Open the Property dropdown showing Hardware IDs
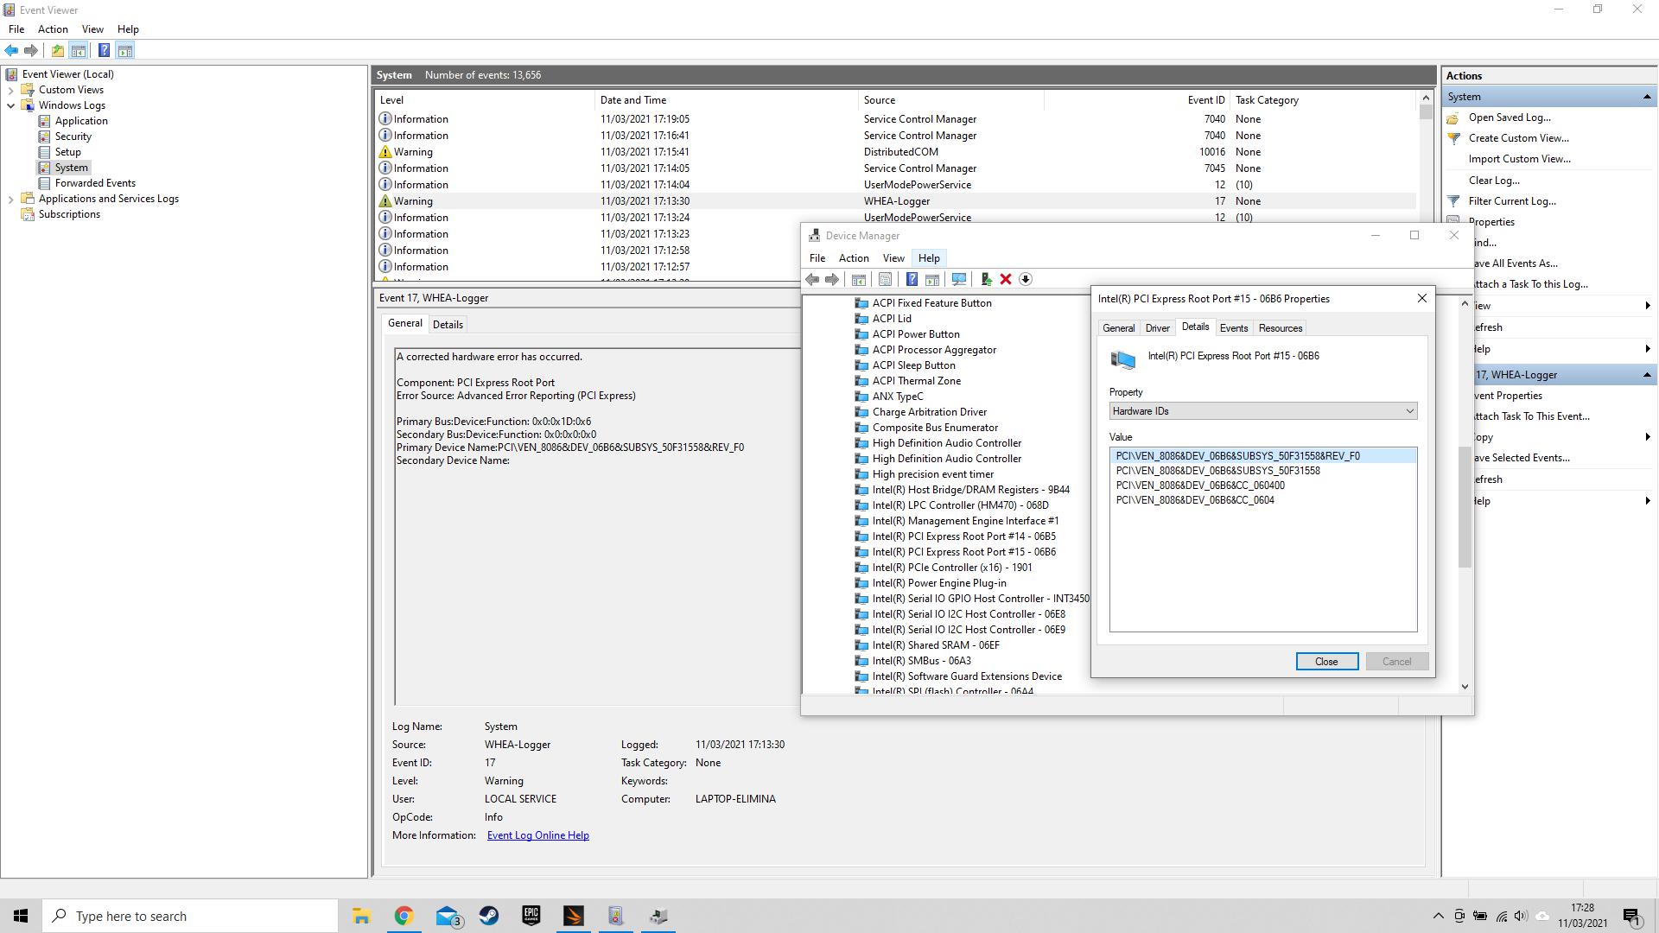Viewport: 1659px width, 933px height. tap(1262, 411)
